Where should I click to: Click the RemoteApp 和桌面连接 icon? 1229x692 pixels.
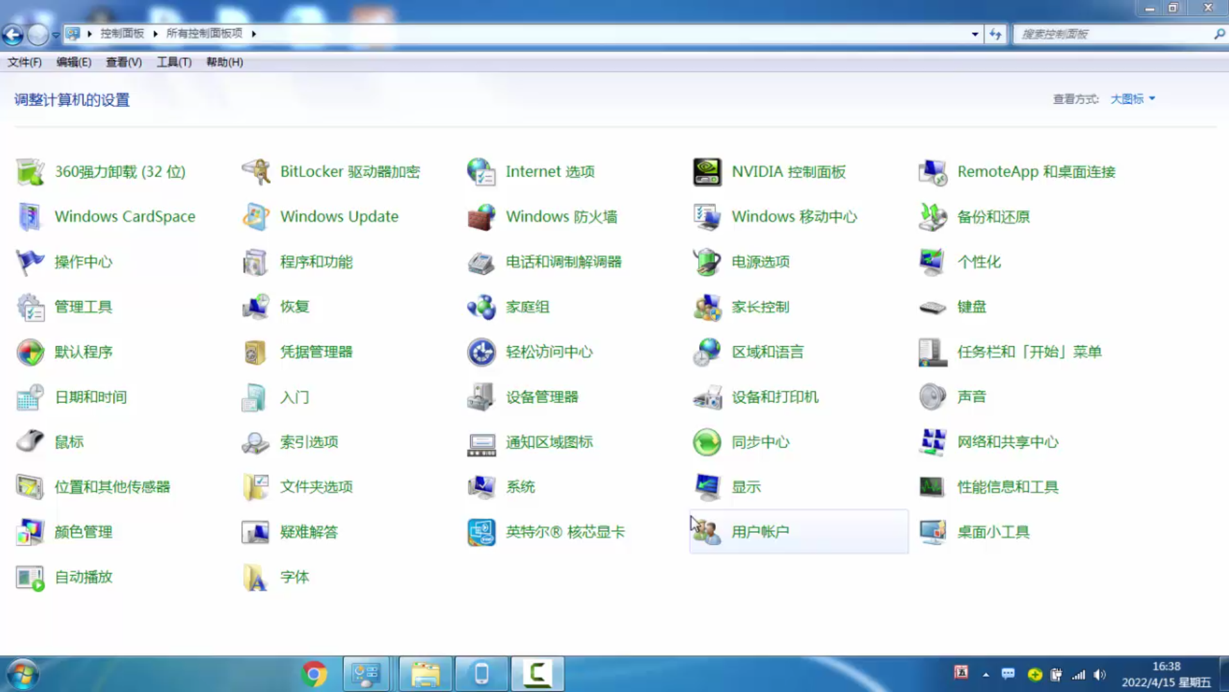tap(933, 172)
